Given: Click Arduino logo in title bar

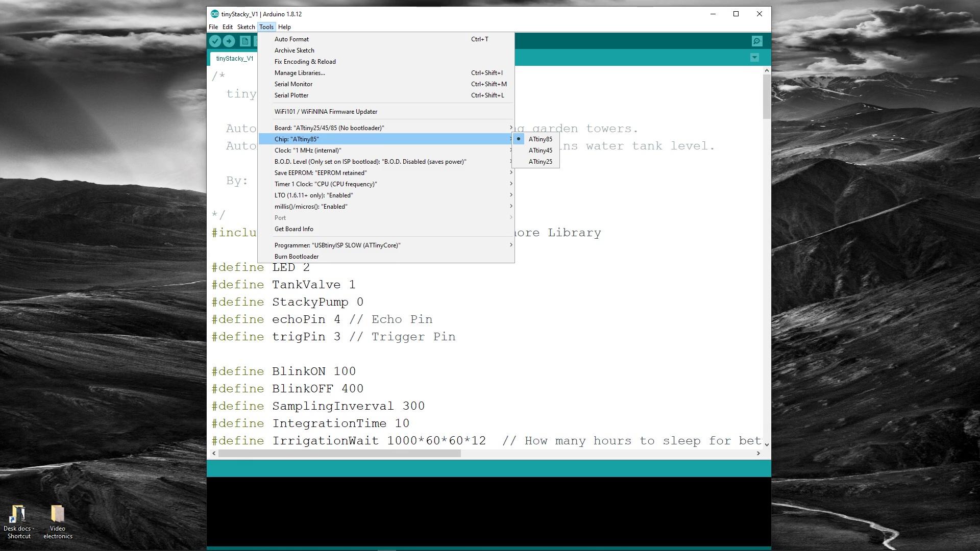Looking at the screenshot, I should point(215,14).
